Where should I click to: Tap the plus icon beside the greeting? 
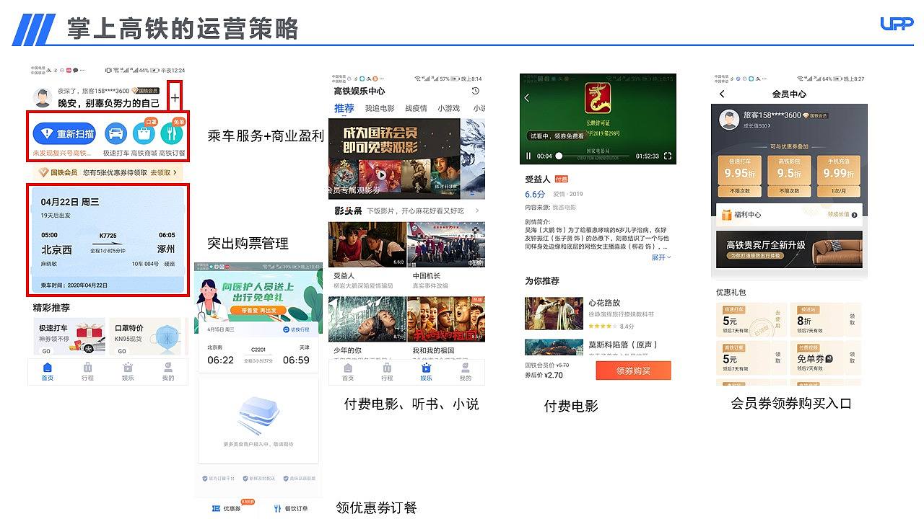pyautogui.click(x=175, y=97)
